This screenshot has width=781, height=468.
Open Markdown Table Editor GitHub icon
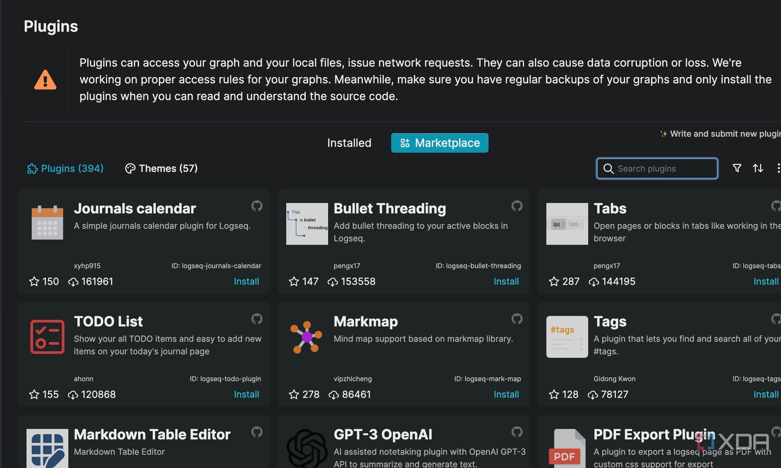[257, 432]
